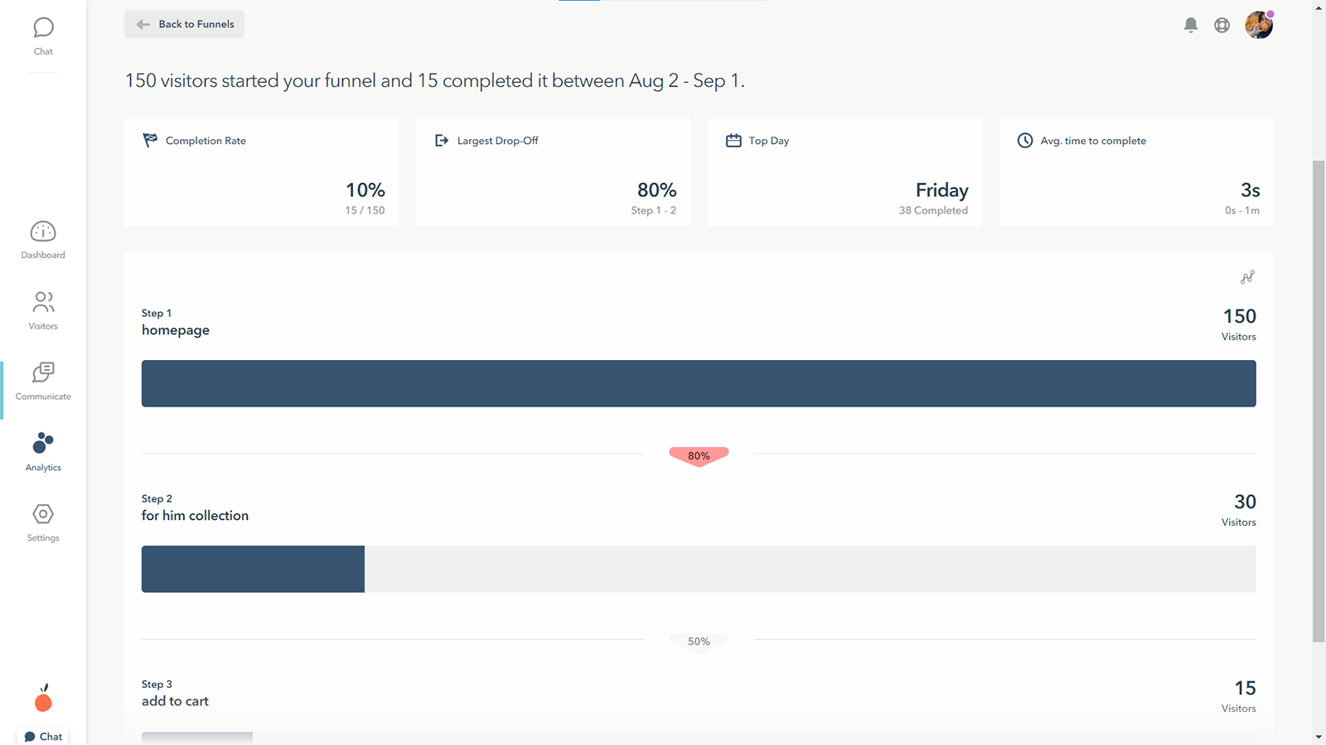Open the Chat section in the sidebar

42,31
